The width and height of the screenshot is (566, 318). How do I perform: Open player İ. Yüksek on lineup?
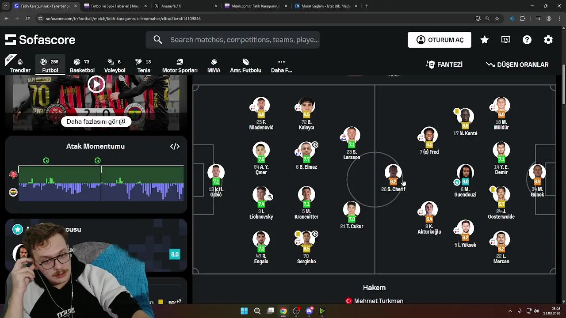(x=465, y=234)
